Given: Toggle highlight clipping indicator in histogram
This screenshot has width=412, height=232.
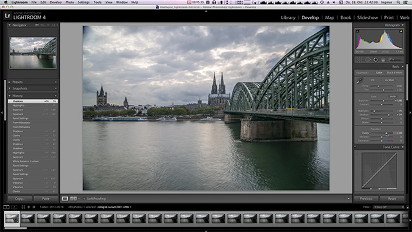Looking at the screenshot, I should coord(401,32).
